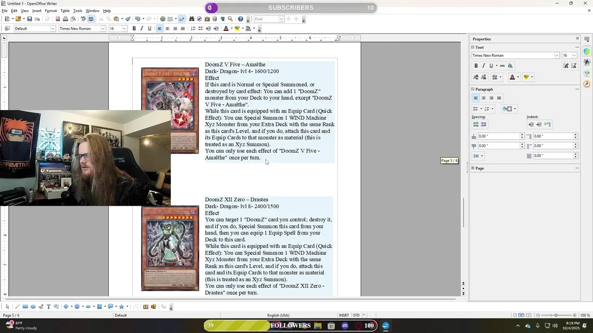Click the Amalthe card image thumbnail
The image size is (593, 333).
[x=170, y=110]
